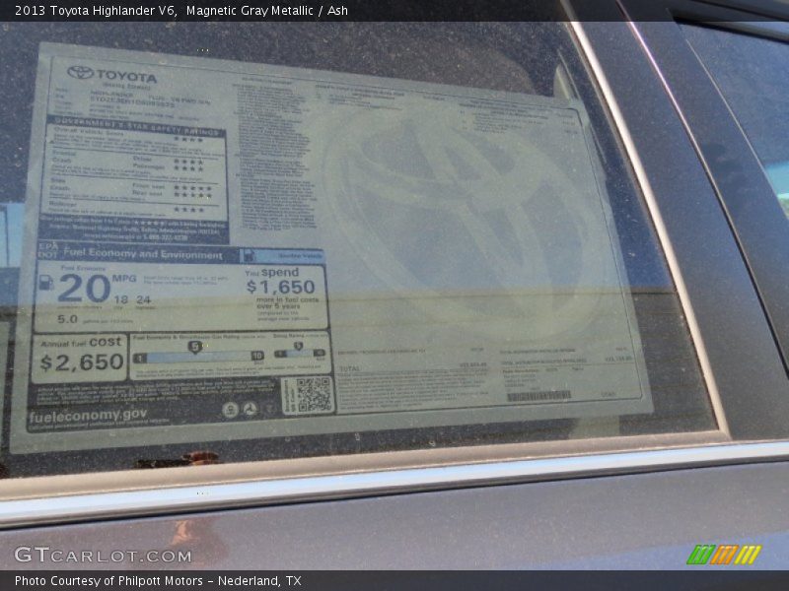Select the '24' highway MPG value

tap(143, 299)
